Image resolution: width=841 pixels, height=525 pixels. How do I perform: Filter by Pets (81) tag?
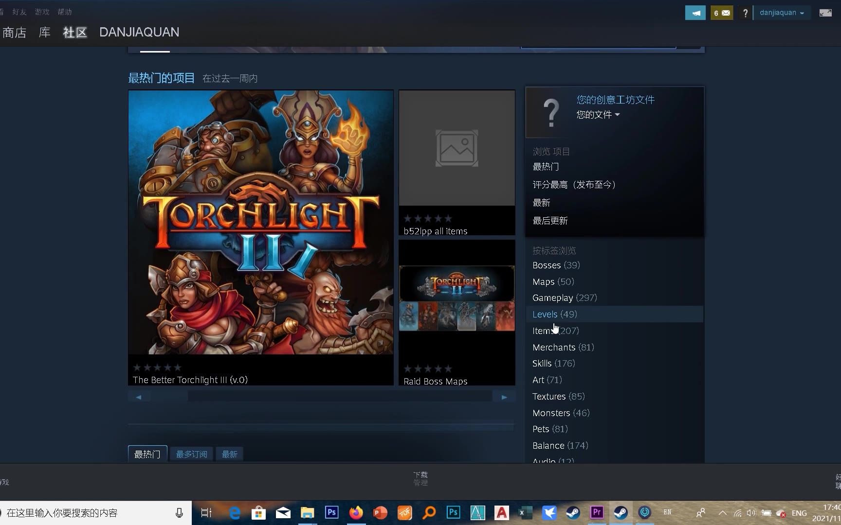click(x=550, y=429)
